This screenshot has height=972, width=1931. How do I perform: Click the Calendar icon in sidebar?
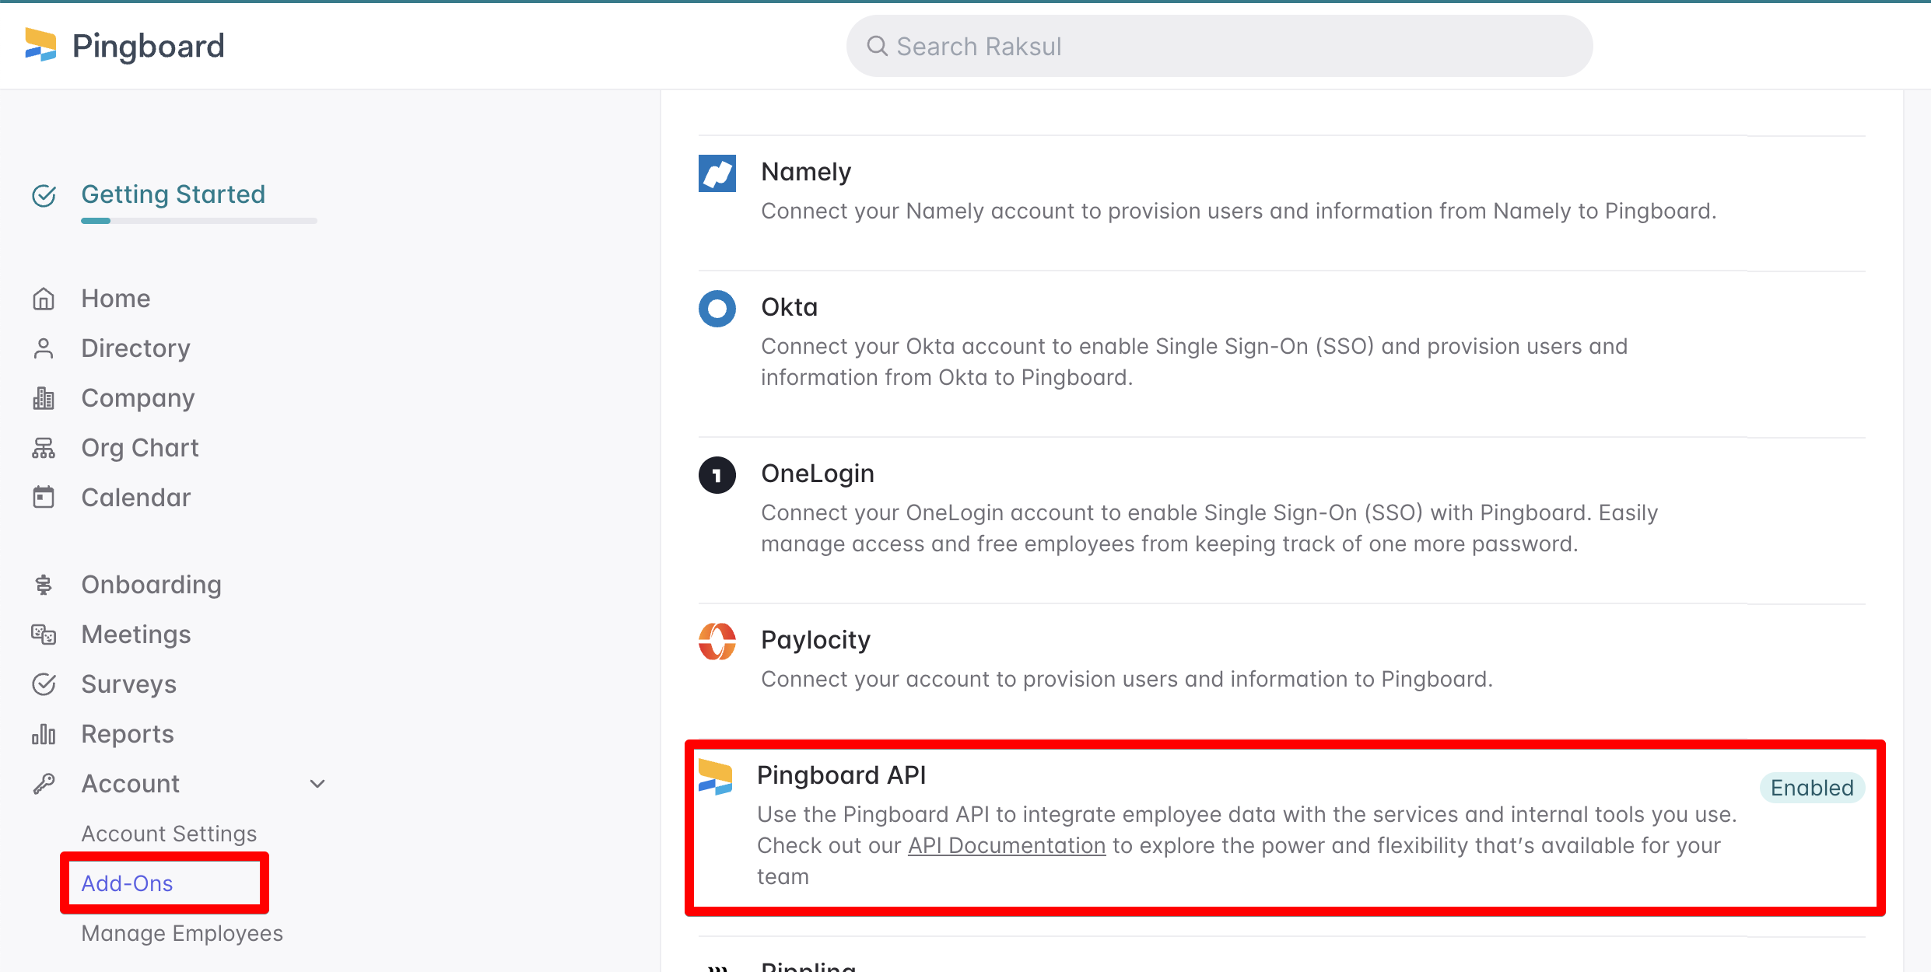[x=44, y=498]
